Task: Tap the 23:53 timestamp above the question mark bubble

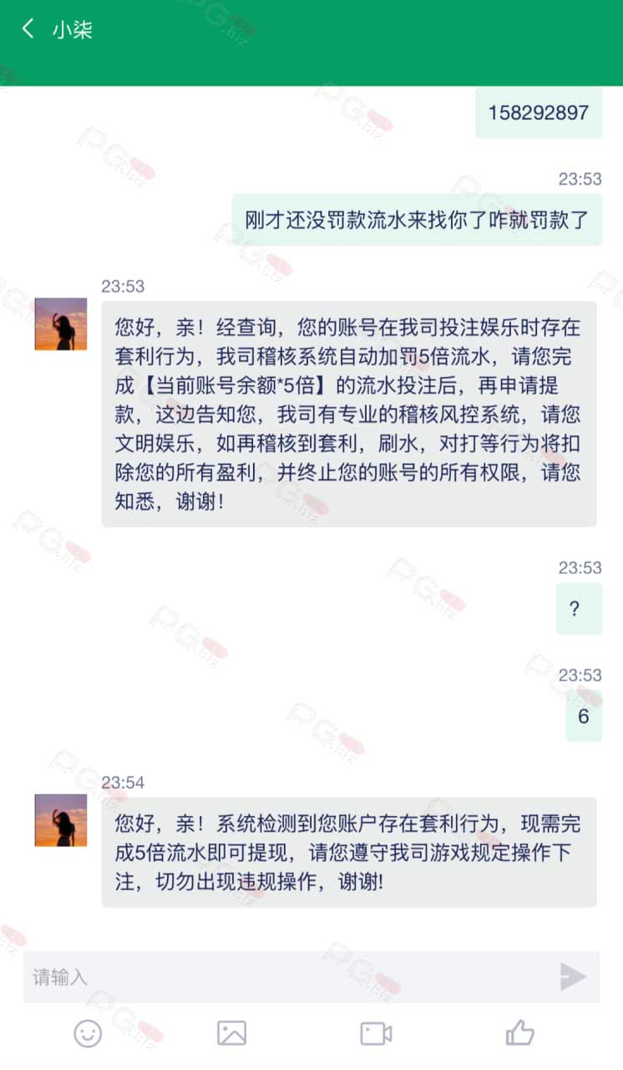Action: 580,568
